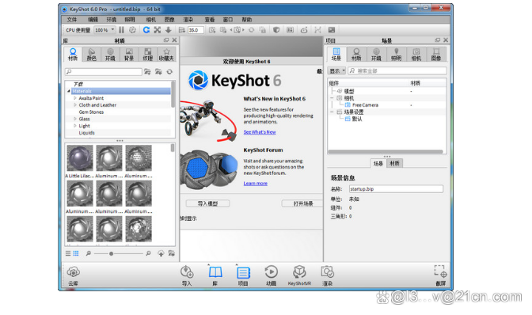532x315 pixels.
Task: Switch library thumbnails to list view
Action: click(68, 253)
